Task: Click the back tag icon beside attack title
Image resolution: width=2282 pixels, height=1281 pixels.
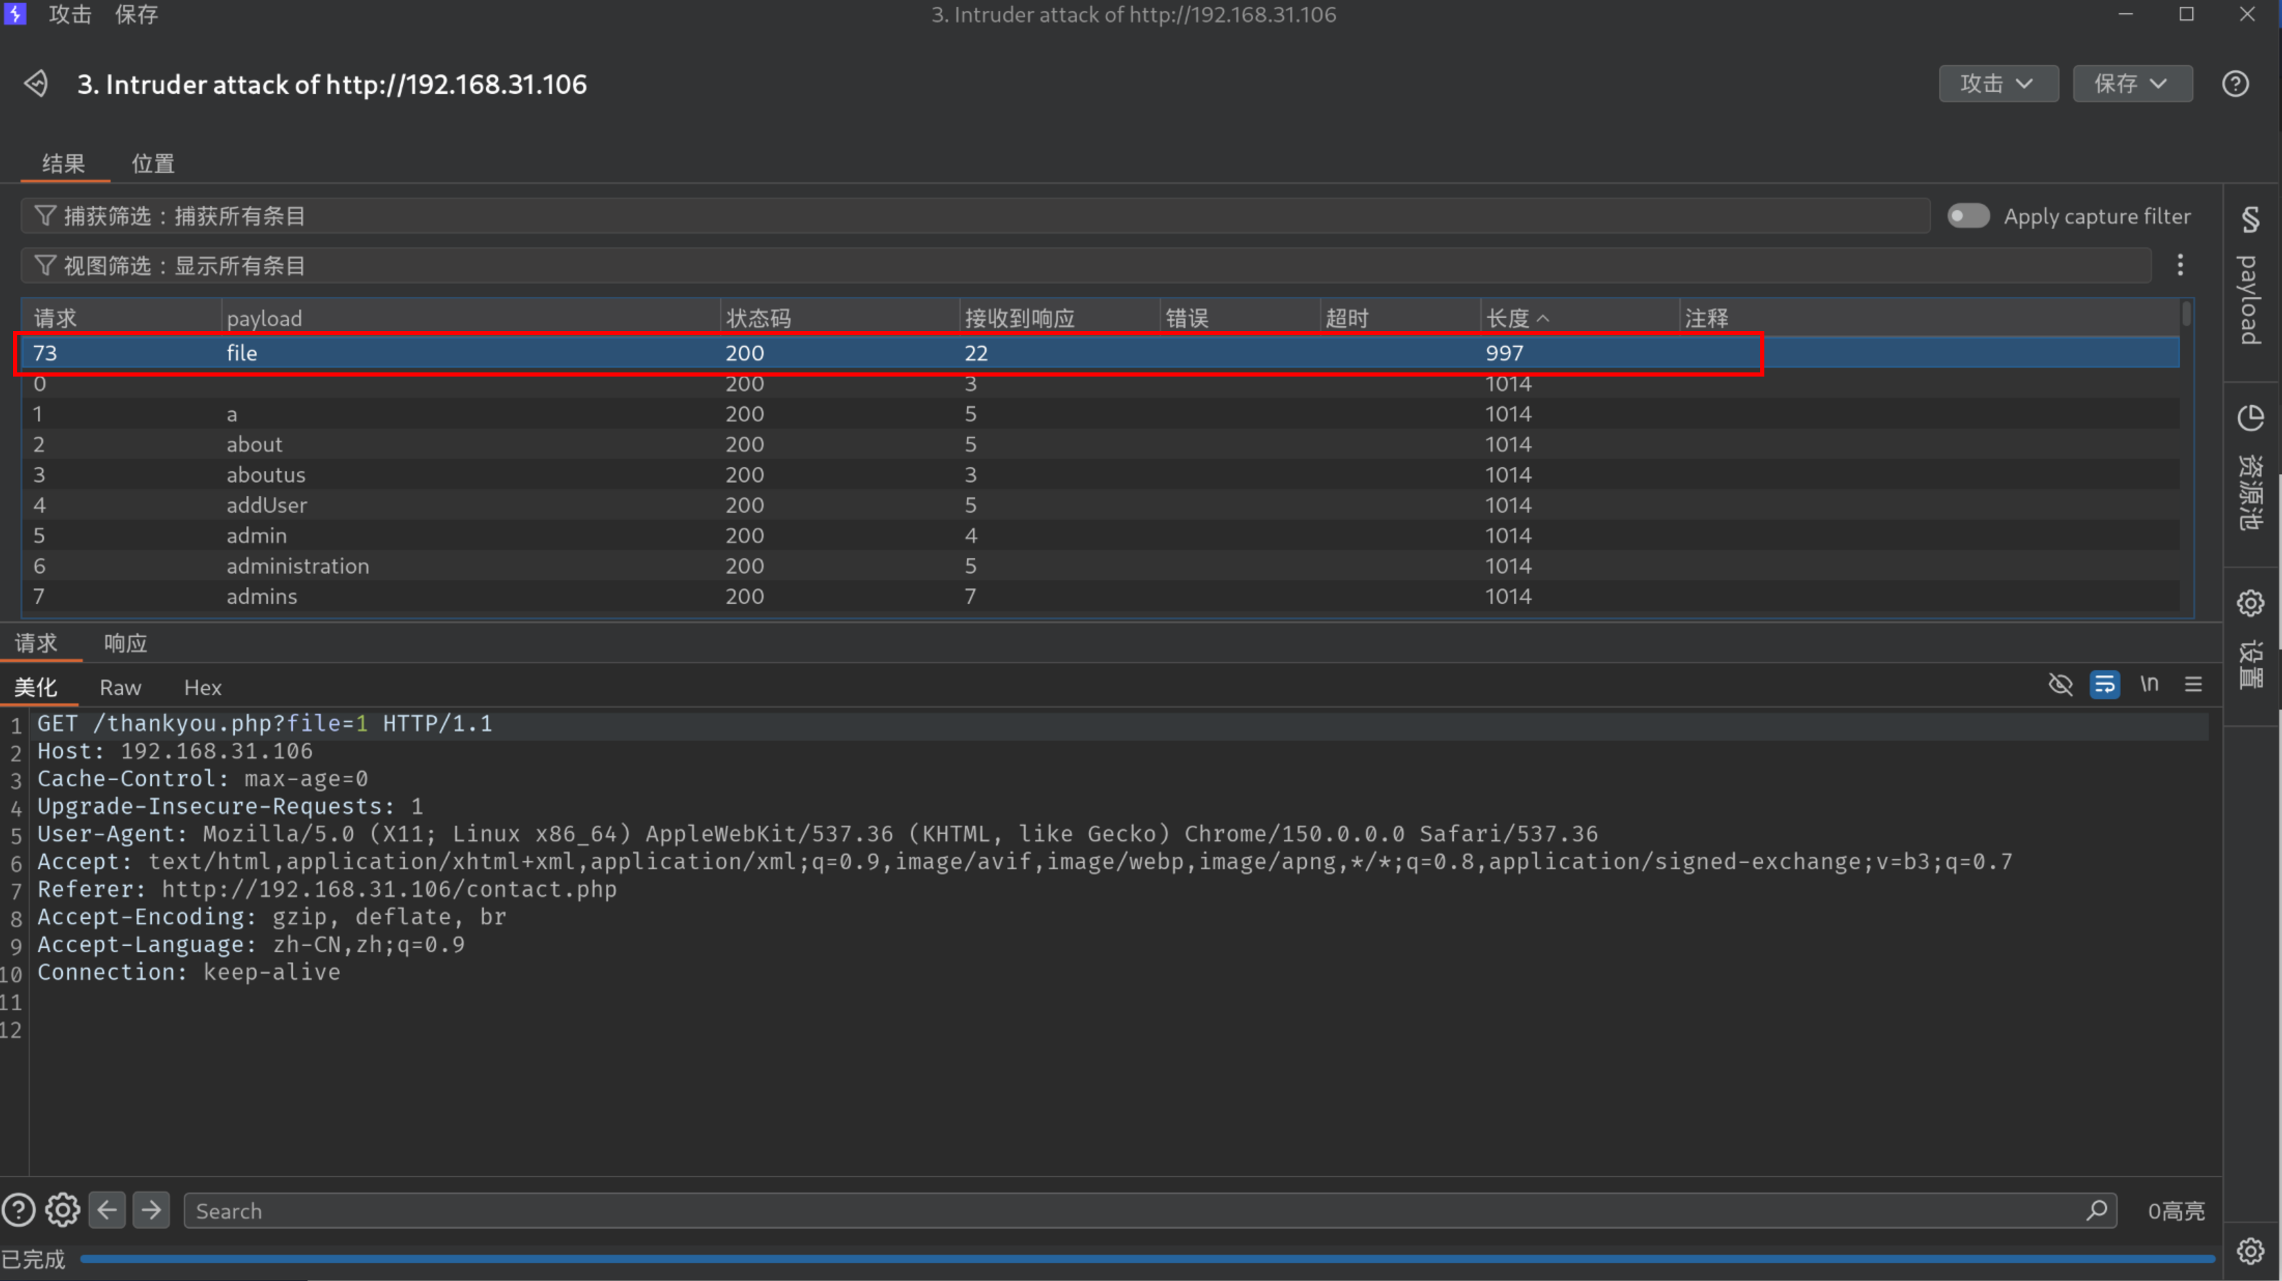Action: pos(37,84)
